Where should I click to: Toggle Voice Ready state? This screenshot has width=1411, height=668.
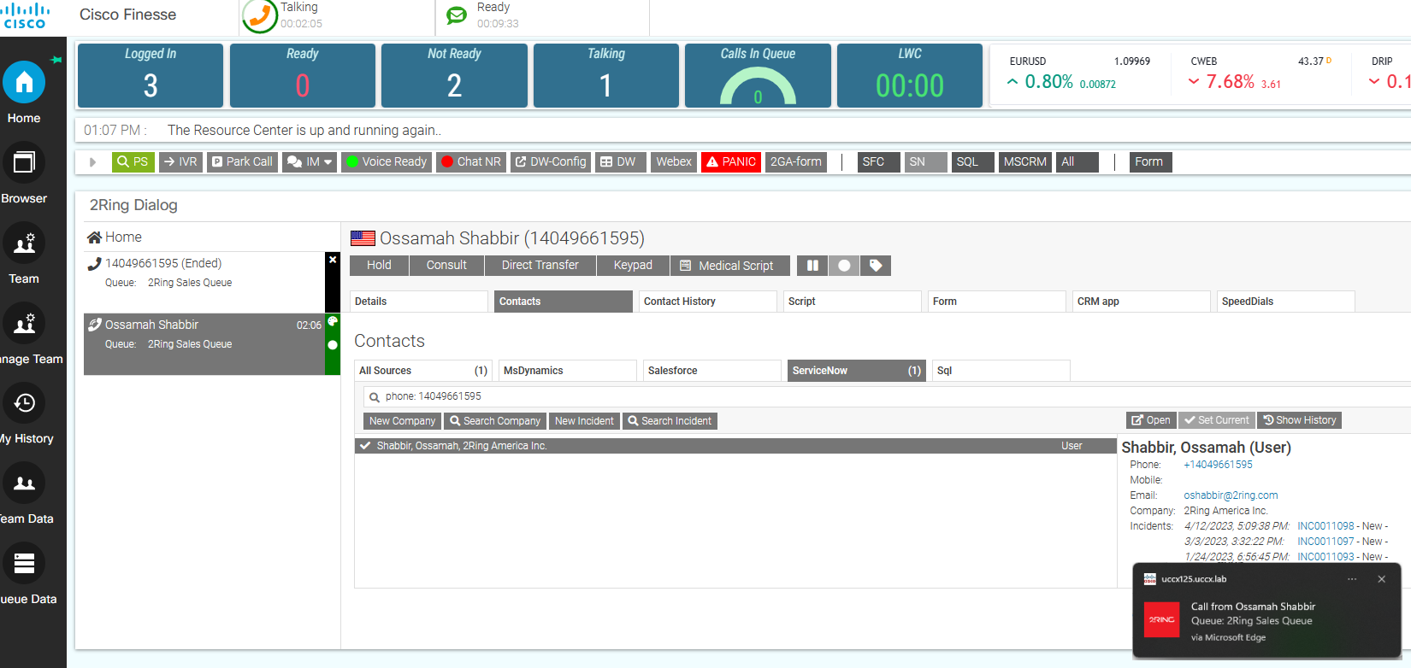coord(386,161)
